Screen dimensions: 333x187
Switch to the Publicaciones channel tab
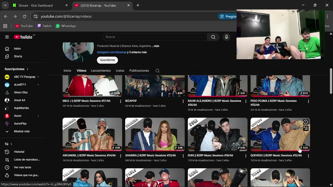tap(139, 71)
